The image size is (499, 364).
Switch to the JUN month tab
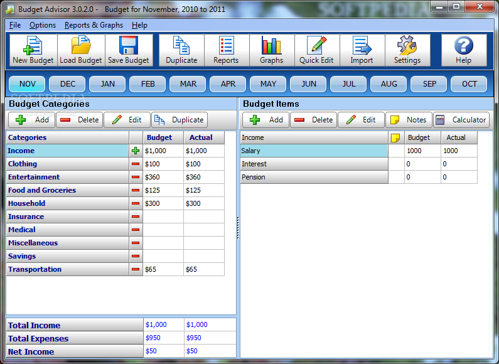point(309,84)
